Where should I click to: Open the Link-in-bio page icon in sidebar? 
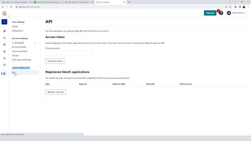point(4,51)
